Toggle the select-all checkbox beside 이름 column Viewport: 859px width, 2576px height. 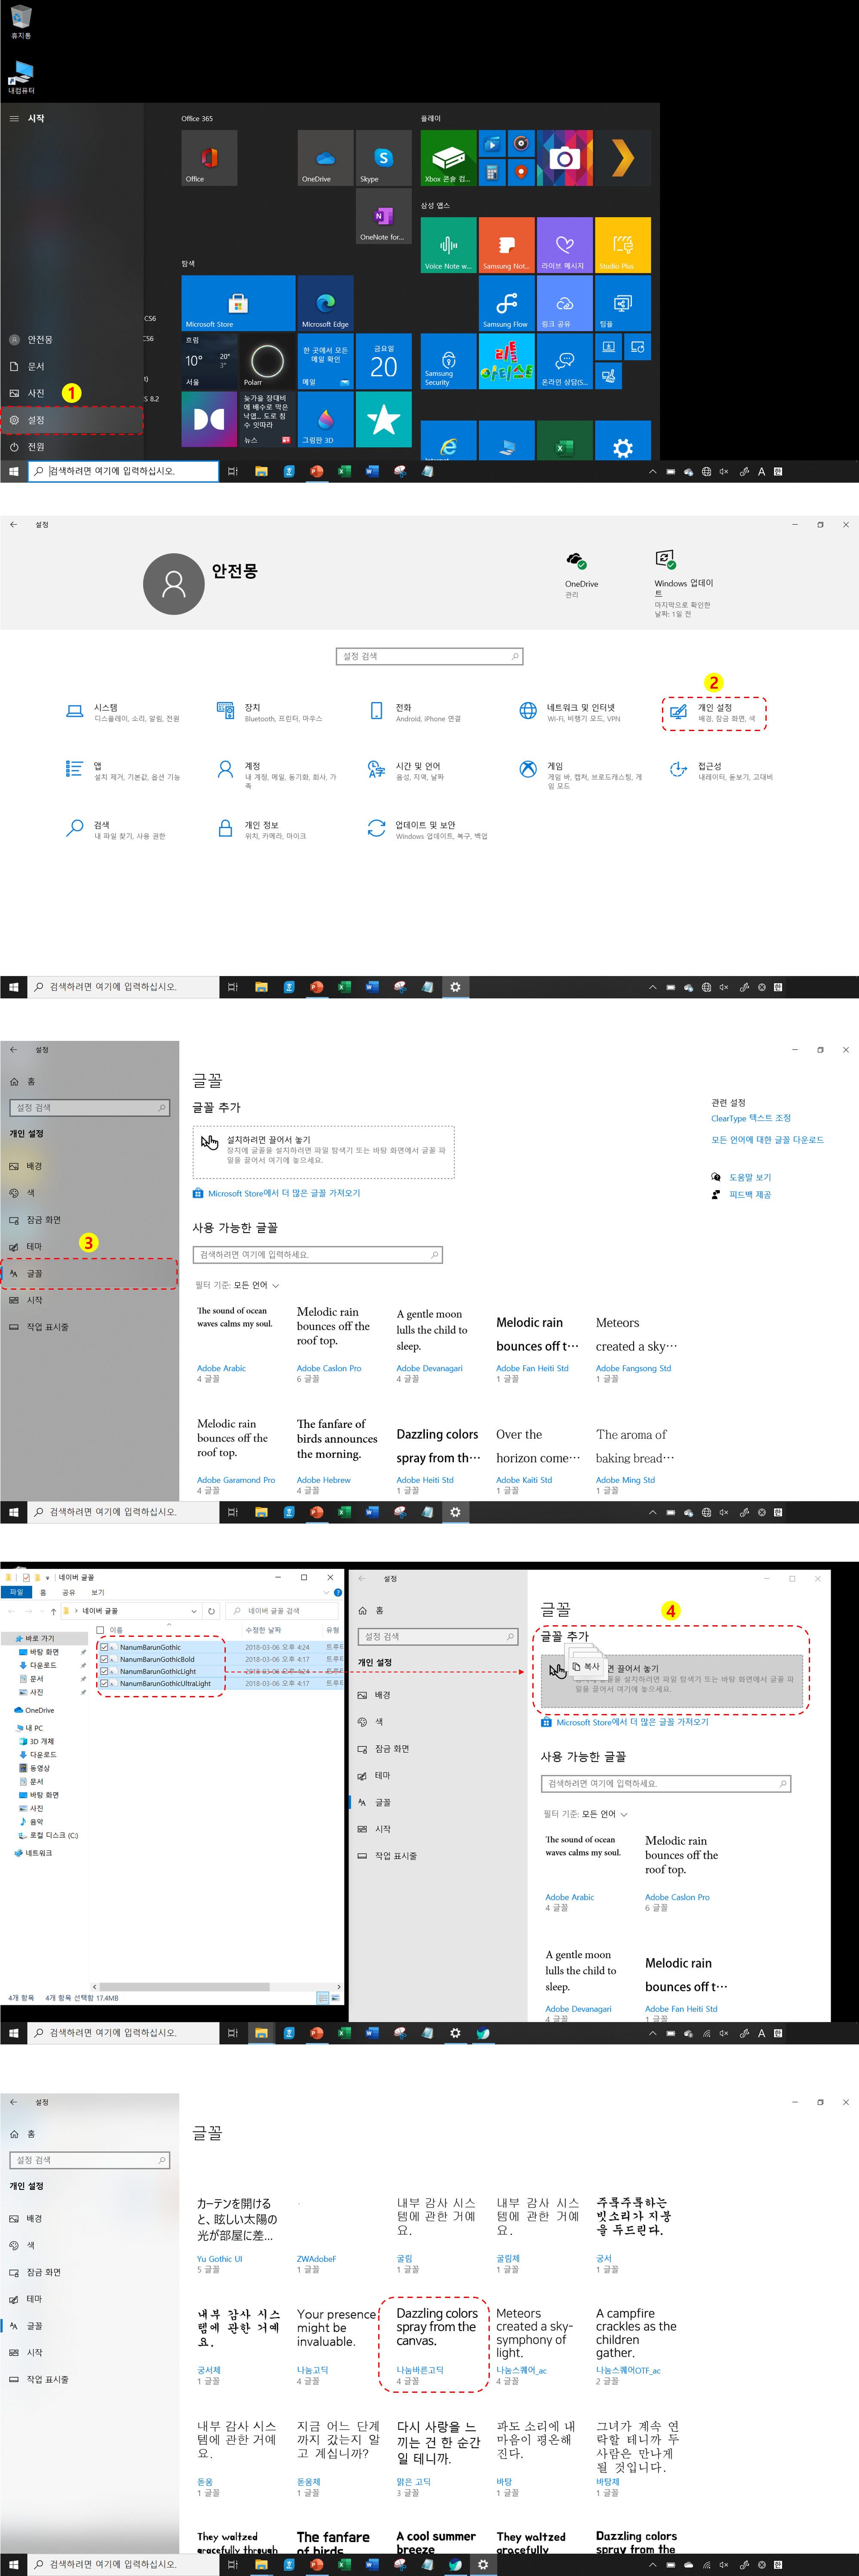pyautogui.click(x=100, y=1630)
